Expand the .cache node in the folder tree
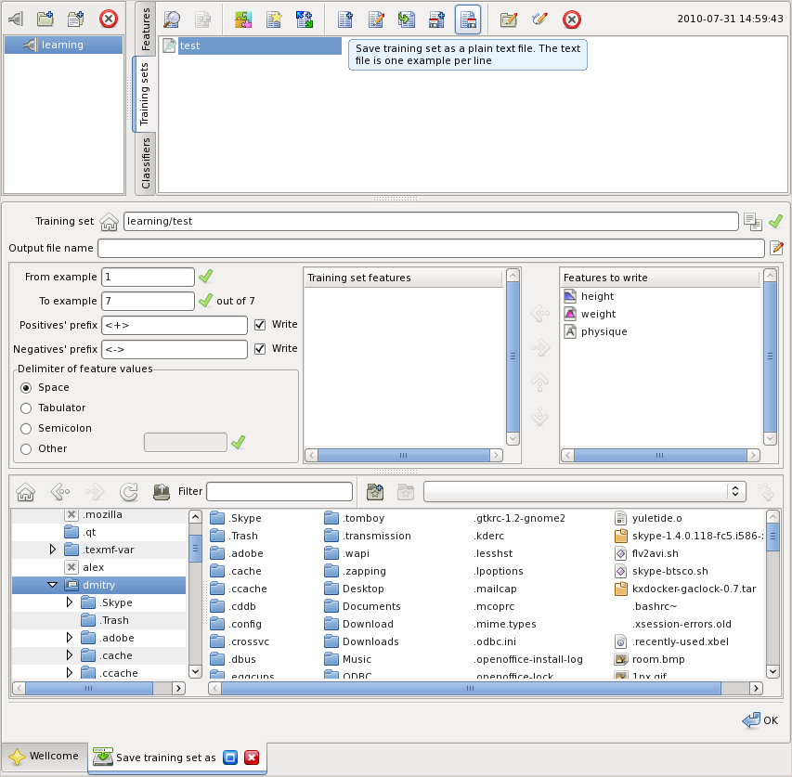Screen dimensions: 792x777 click(70, 655)
